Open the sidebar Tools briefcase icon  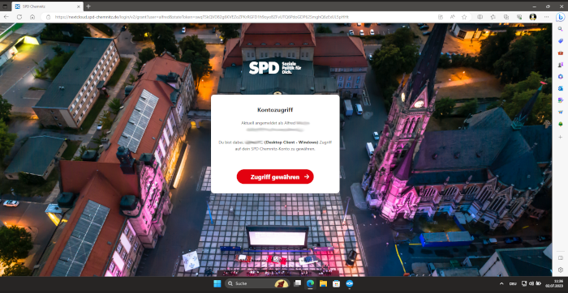pos(561,53)
